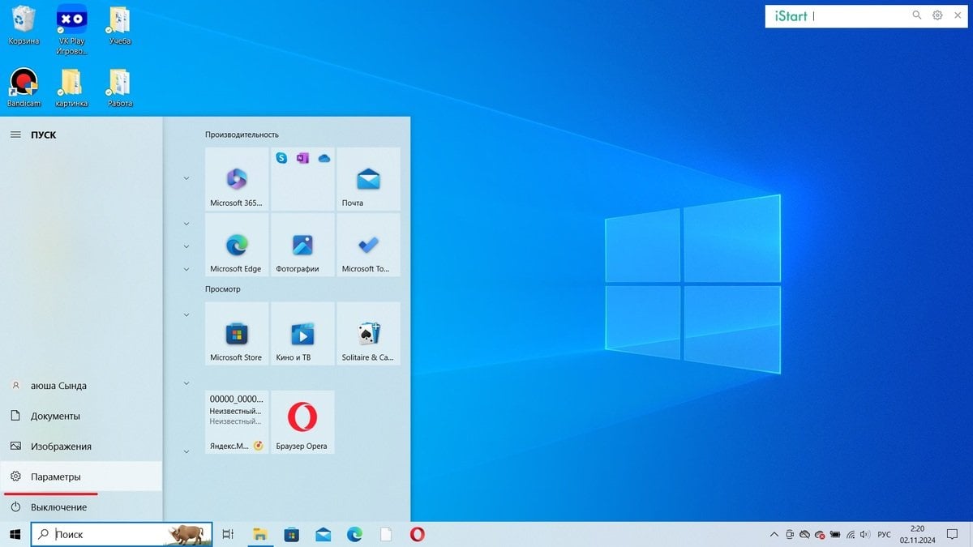973x547 pixels.
Task: Show hidden tray icons chevron
Action: pyautogui.click(x=774, y=535)
